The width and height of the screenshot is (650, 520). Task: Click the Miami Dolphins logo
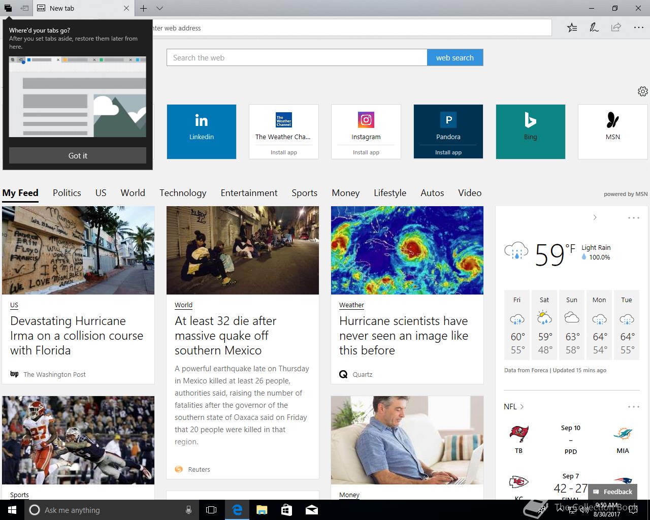pos(623,434)
